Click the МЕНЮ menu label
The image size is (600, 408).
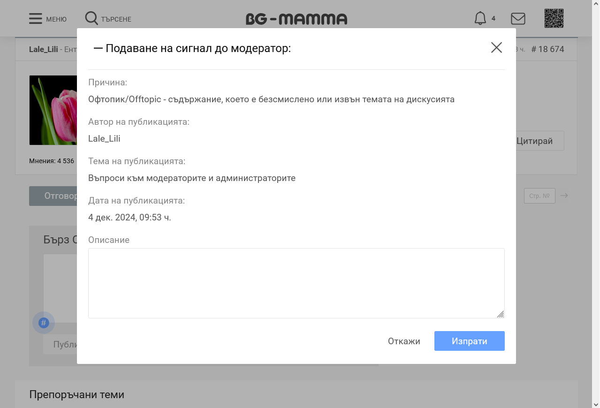tap(56, 19)
